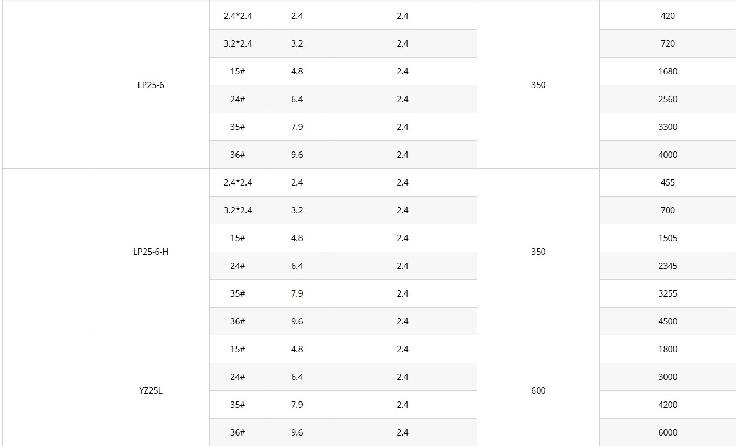Click the cell with value 720
This screenshot has height=446, width=739.
(668, 43)
